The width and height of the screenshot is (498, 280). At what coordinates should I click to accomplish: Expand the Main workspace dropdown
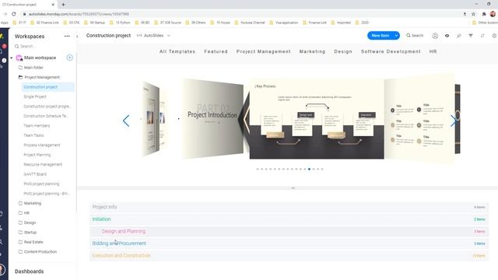click(12, 58)
